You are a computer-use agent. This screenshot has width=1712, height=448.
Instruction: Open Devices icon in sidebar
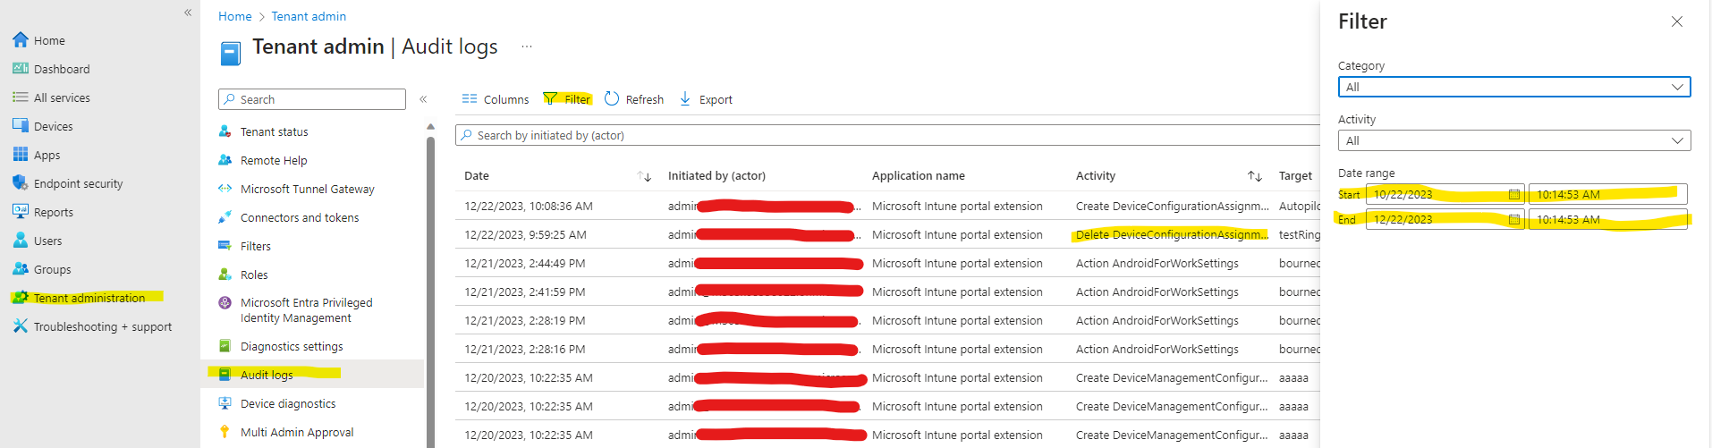(21, 126)
